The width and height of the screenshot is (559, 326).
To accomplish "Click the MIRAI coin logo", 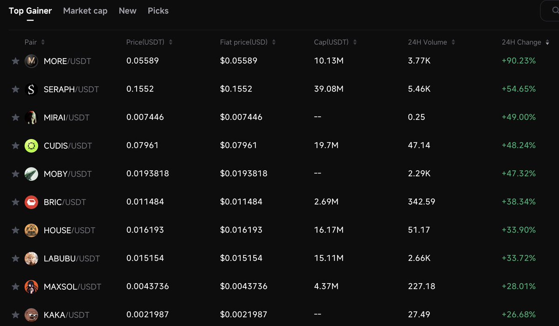I will point(31,117).
